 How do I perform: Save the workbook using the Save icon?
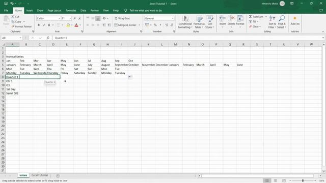tap(6, 4)
